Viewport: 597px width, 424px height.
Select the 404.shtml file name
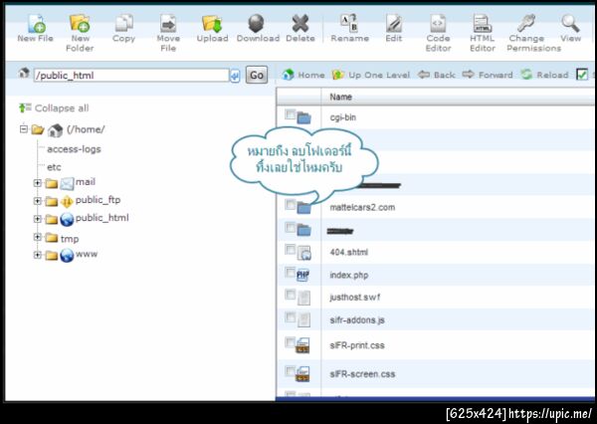[x=349, y=252]
